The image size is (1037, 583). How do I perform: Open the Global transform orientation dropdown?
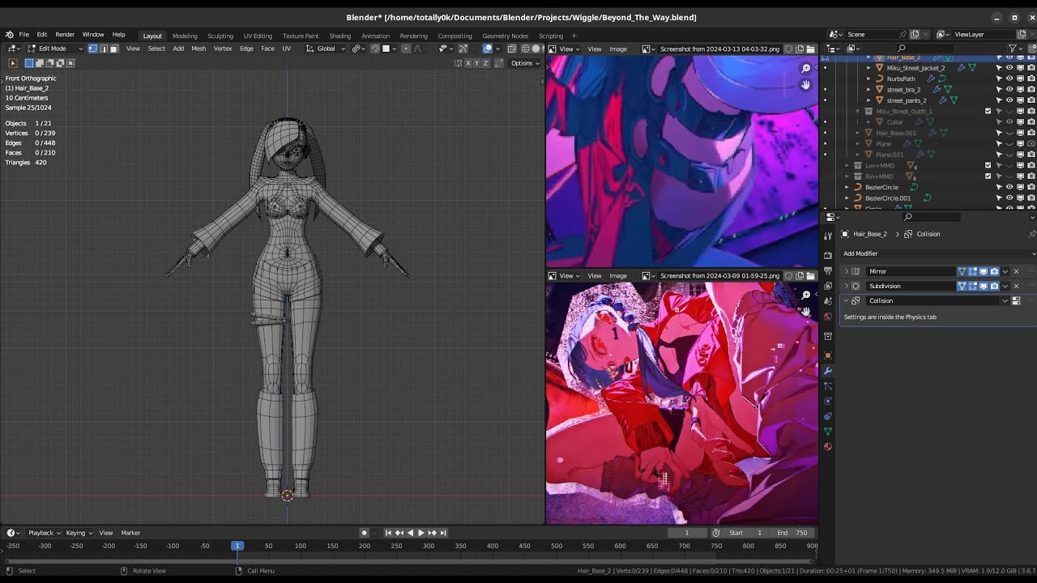click(x=326, y=49)
